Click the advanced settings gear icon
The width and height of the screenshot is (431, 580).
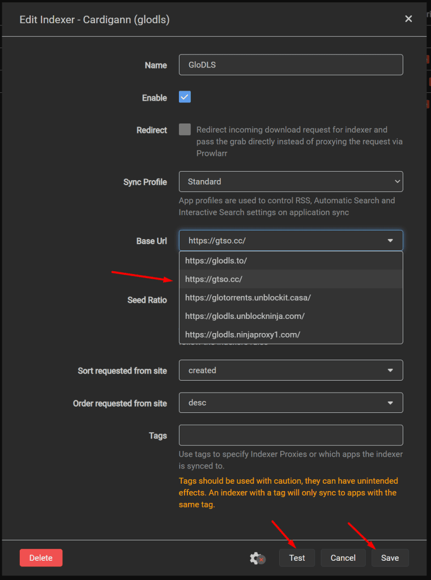[257, 558]
